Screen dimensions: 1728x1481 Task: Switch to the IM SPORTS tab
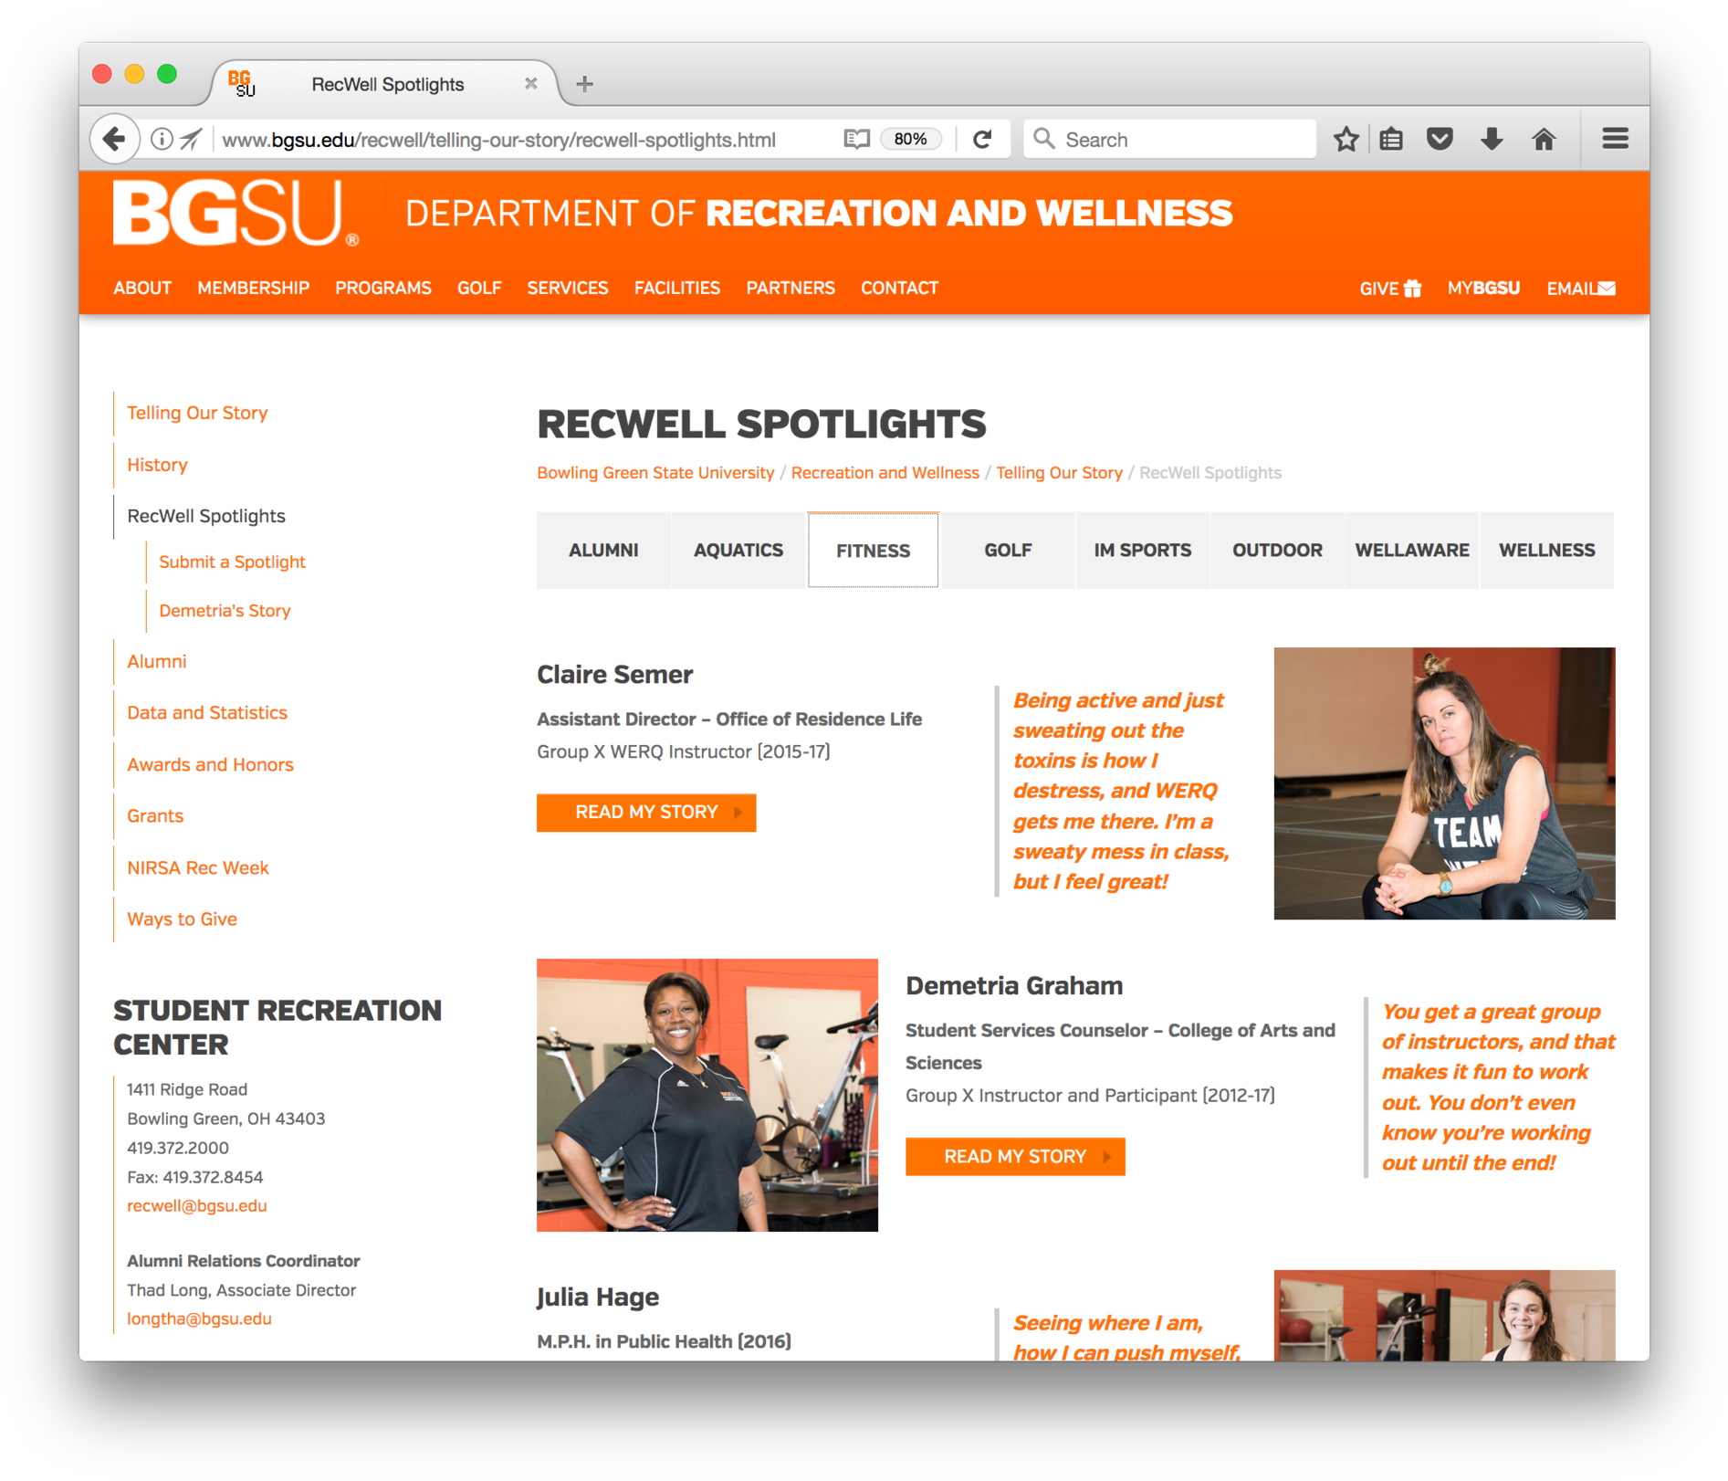[1143, 551]
